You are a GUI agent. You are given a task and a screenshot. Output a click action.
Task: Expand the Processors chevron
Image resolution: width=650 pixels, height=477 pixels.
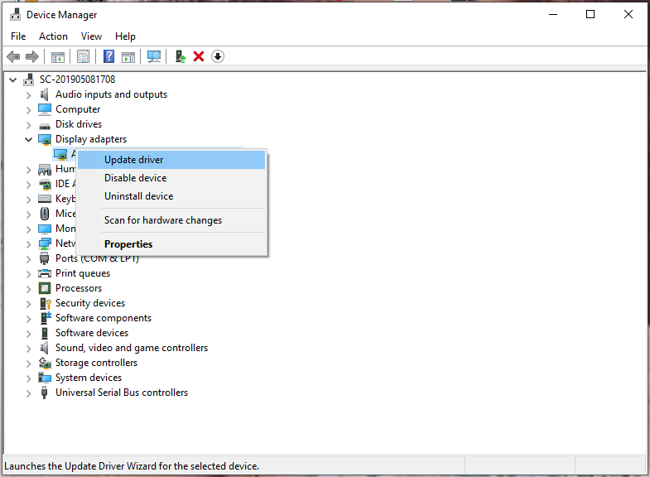[28, 289]
